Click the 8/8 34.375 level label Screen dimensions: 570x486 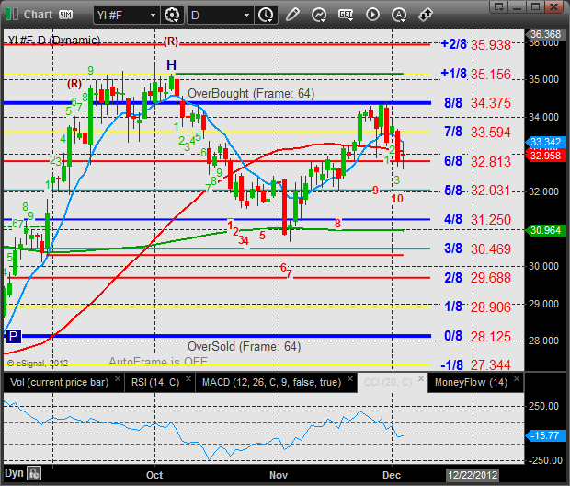tap(477, 103)
